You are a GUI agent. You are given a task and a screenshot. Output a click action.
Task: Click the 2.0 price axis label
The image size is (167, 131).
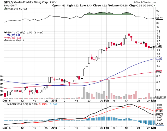pos(158,34)
